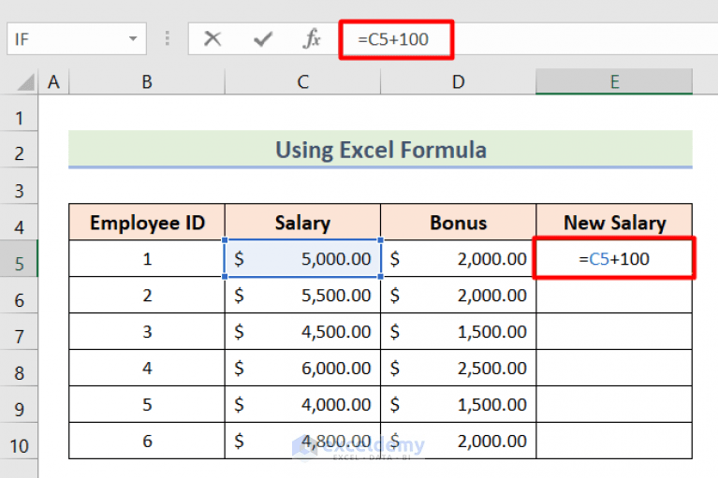Viewport: 718px width, 478px height.
Task: Confirm the formula with the checkmark icon
Action: pos(263,39)
